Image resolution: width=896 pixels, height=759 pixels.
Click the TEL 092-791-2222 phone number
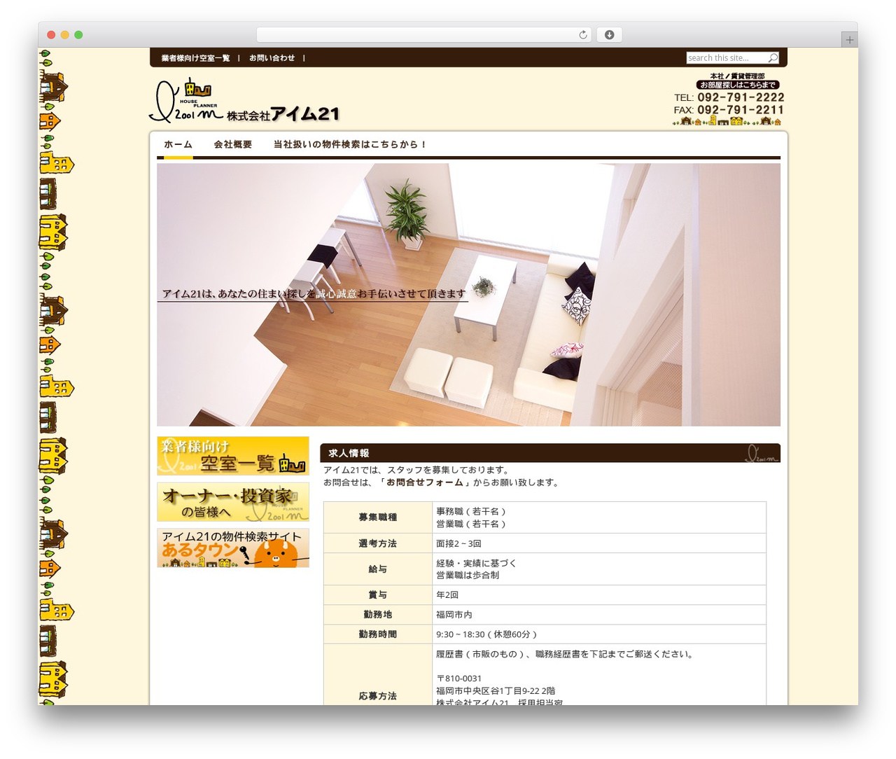coord(729,97)
